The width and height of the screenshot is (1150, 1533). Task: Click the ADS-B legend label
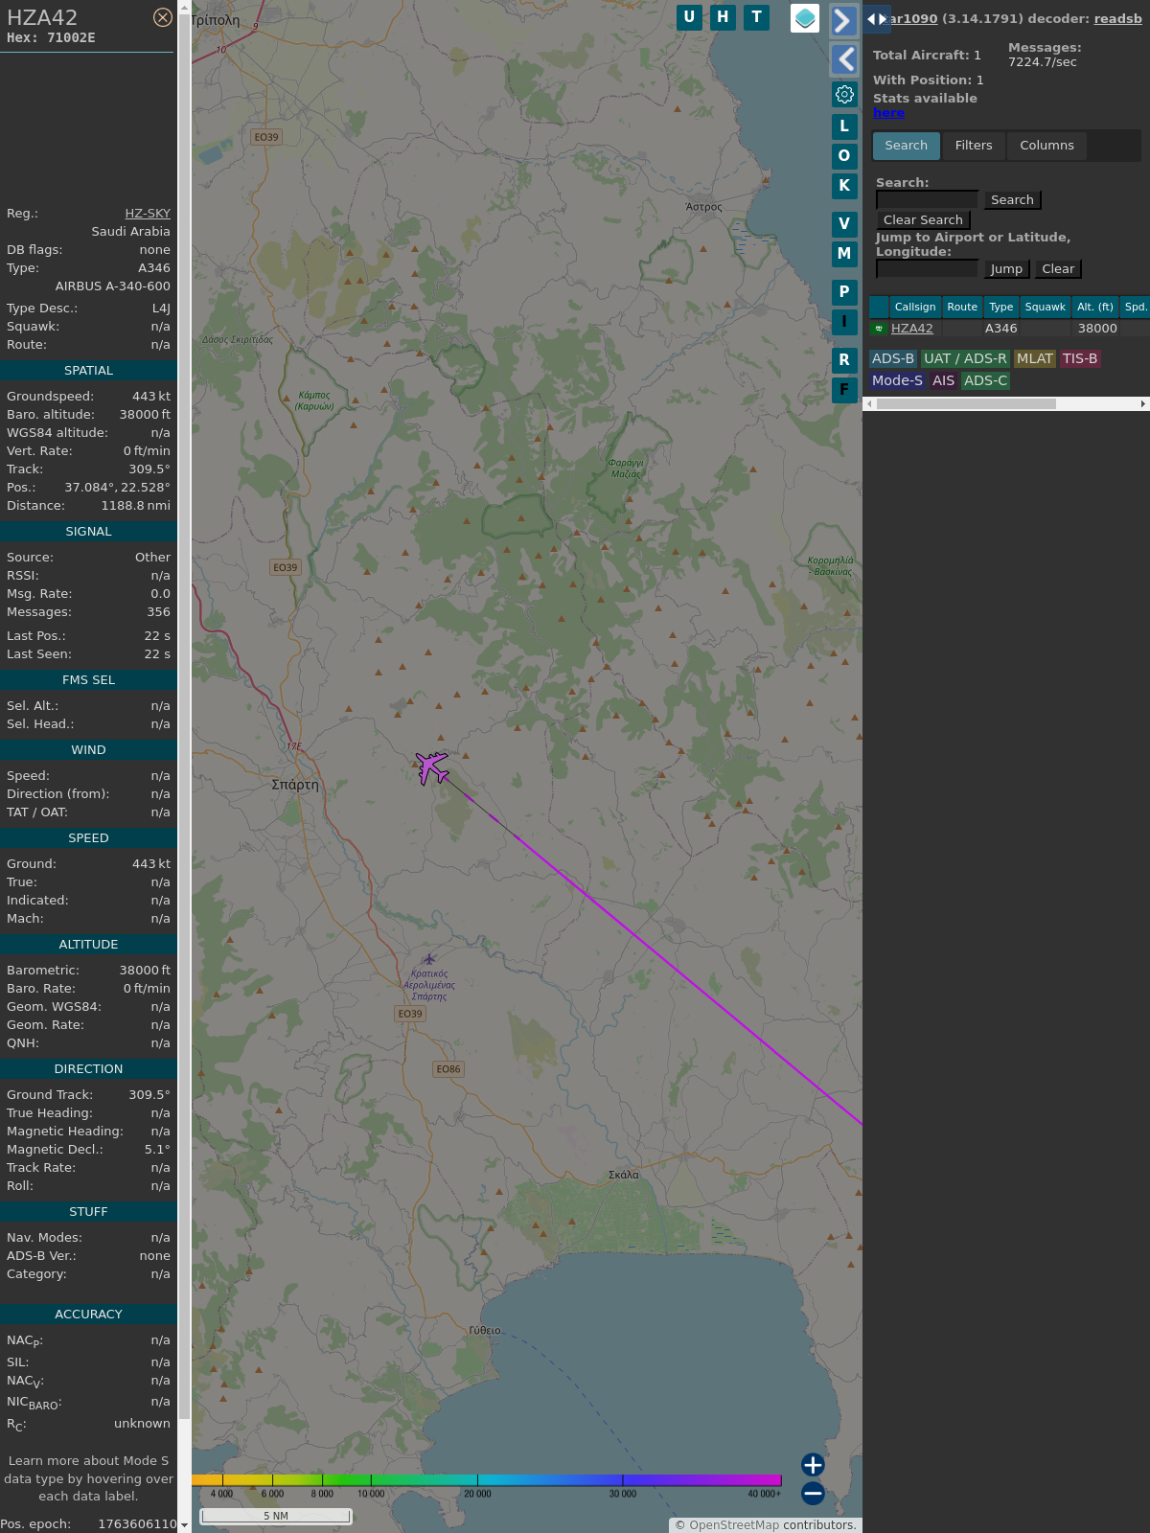[x=893, y=358]
